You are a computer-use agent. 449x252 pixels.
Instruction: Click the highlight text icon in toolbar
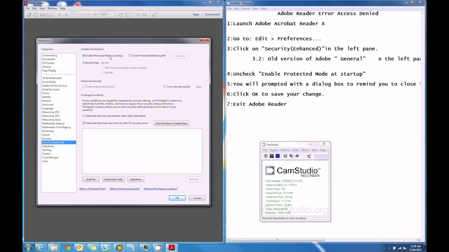pos(145,14)
